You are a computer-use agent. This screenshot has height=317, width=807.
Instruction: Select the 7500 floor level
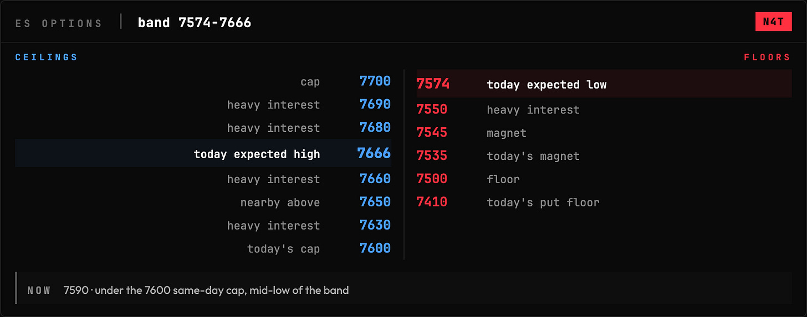[x=604, y=179]
